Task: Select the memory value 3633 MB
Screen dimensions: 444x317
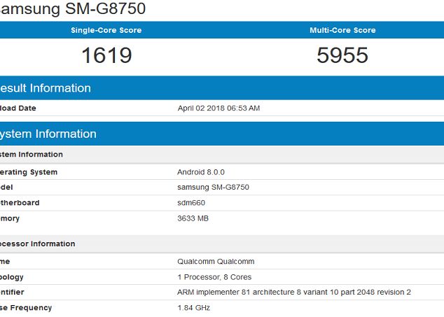Action: pos(193,218)
